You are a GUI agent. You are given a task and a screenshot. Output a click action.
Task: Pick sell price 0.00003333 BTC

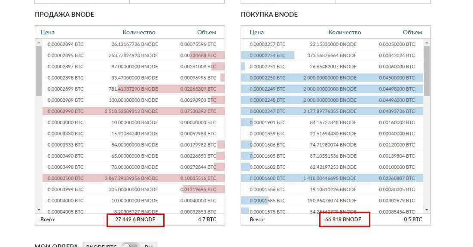(65, 145)
